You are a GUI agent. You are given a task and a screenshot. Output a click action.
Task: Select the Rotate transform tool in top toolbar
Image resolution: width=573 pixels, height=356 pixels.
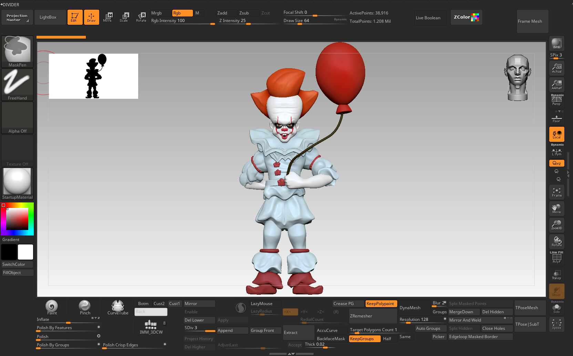[x=141, y=17]
